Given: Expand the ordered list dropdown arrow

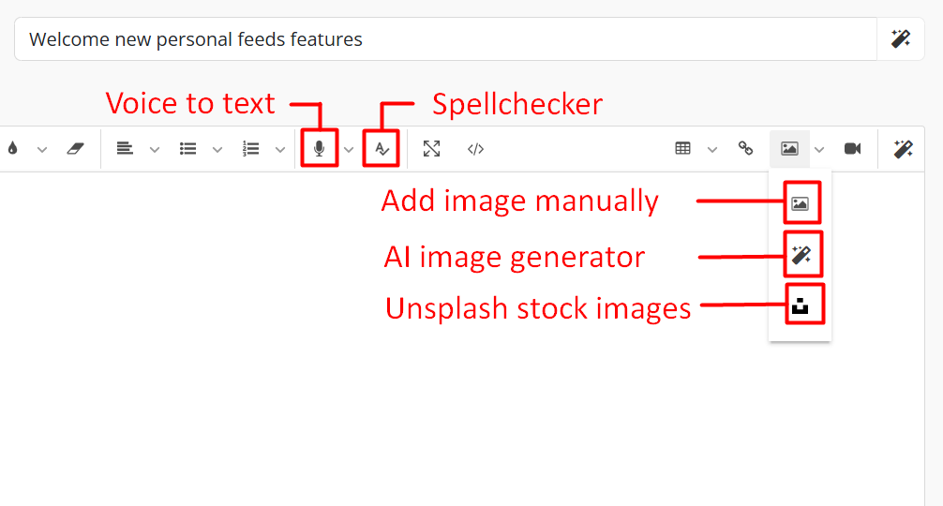Looking at the screenshot, I should (x=279, y=150).
